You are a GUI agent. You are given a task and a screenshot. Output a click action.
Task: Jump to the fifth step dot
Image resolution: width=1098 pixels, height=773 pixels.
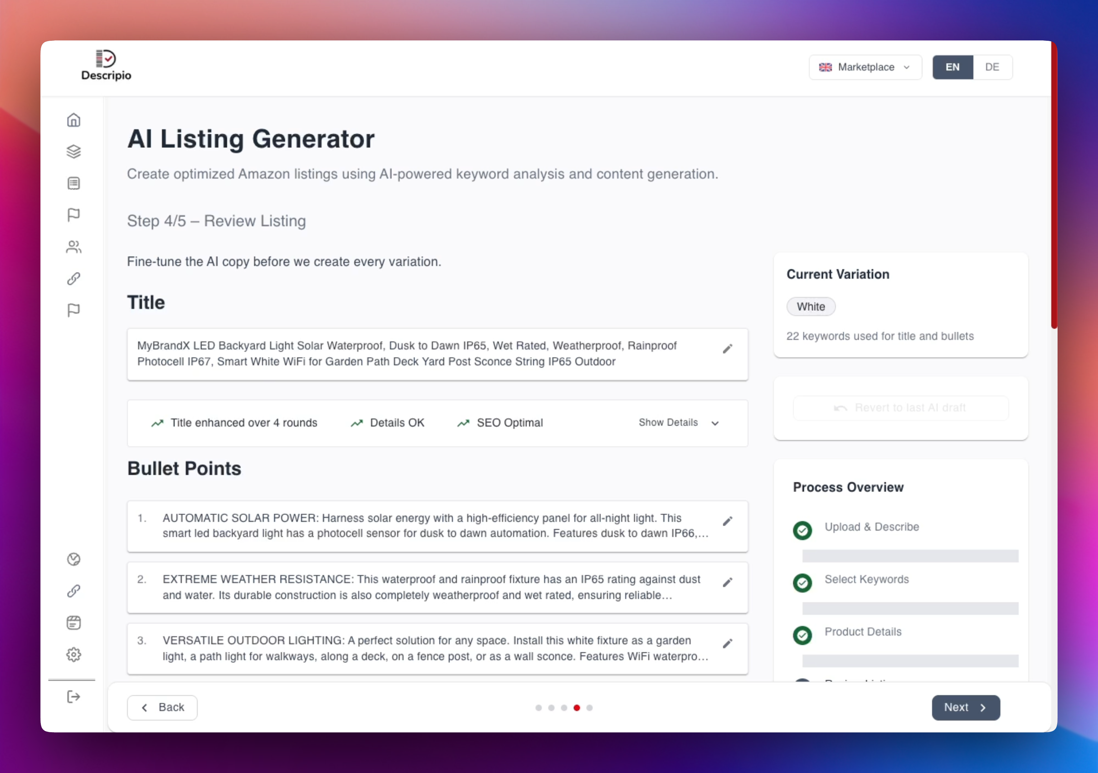point(590,708)
